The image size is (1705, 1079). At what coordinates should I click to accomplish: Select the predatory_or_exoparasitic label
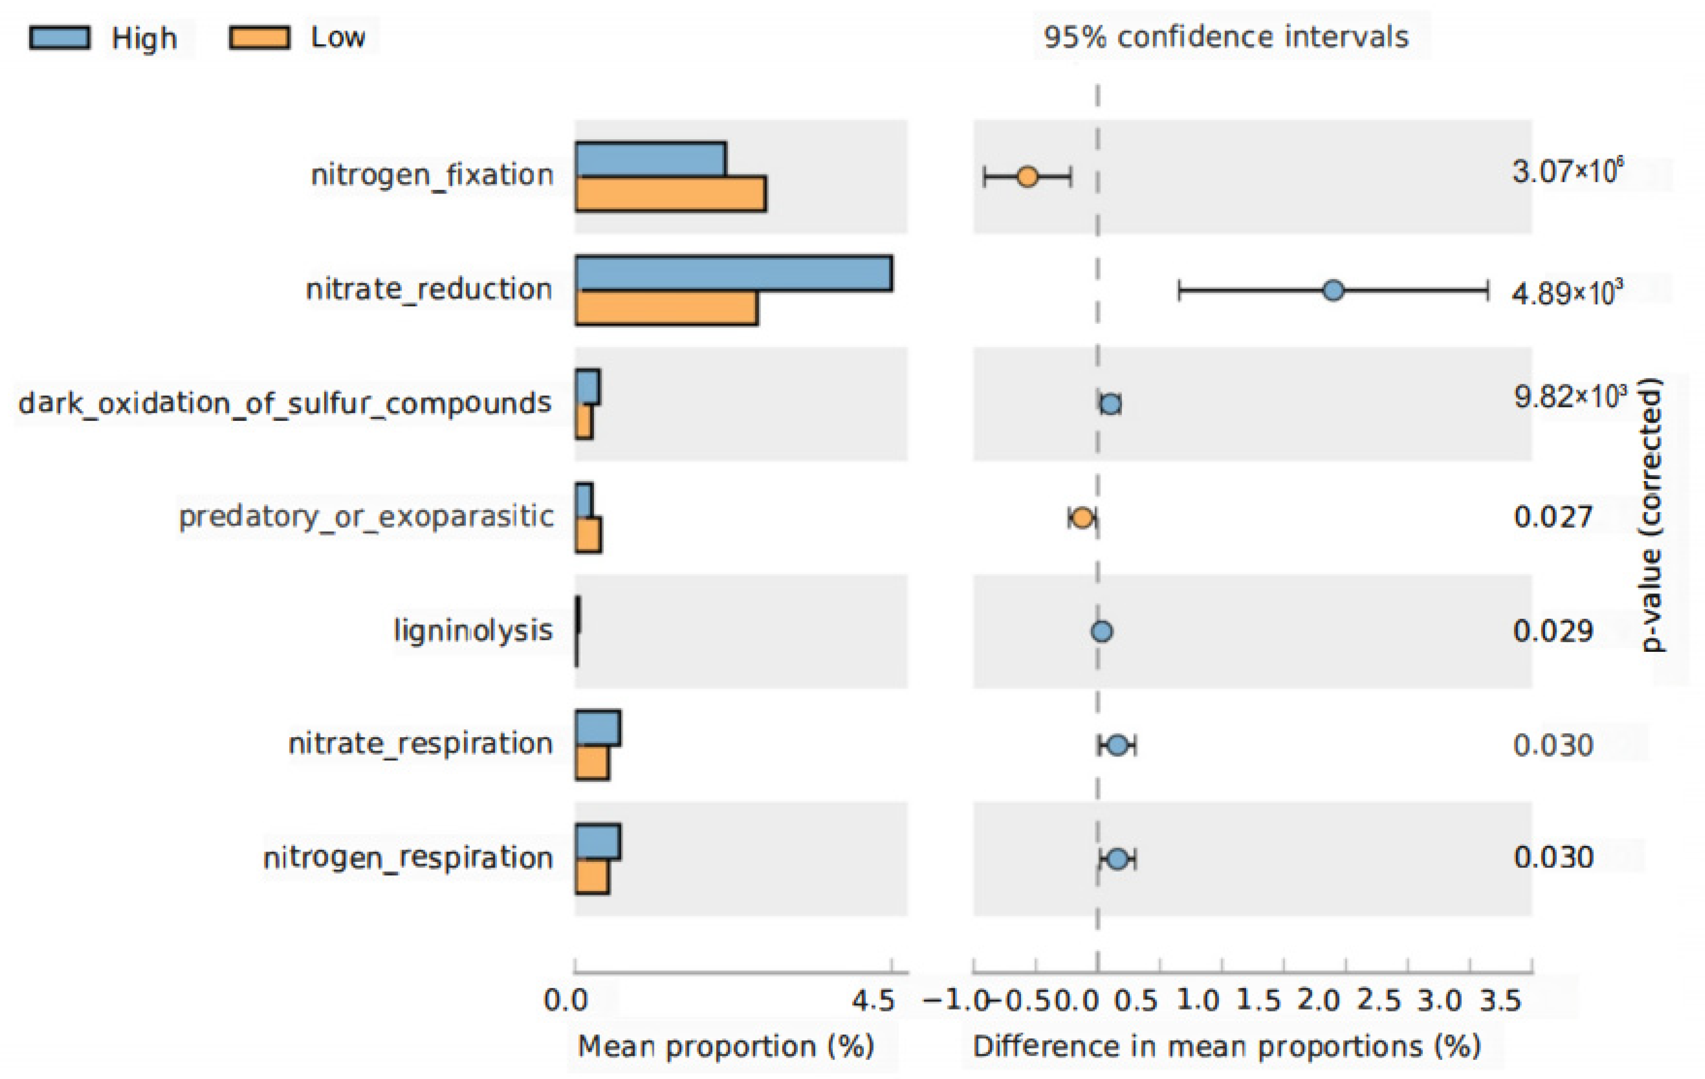[x=366, y=517]
